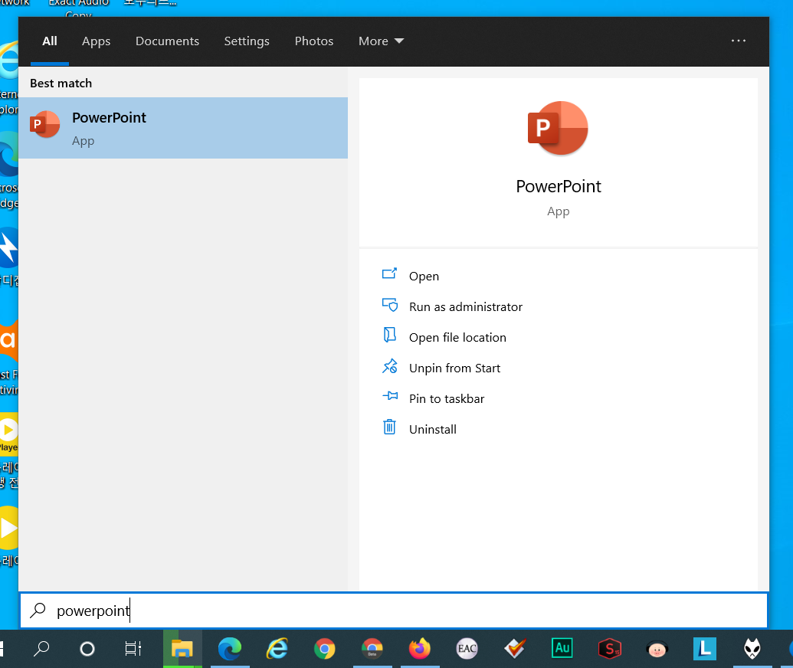
Task: Click the Unpin from Start pin icon
Action: point(389,365)
